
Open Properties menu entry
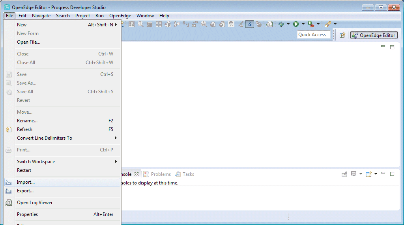(62, 214)
